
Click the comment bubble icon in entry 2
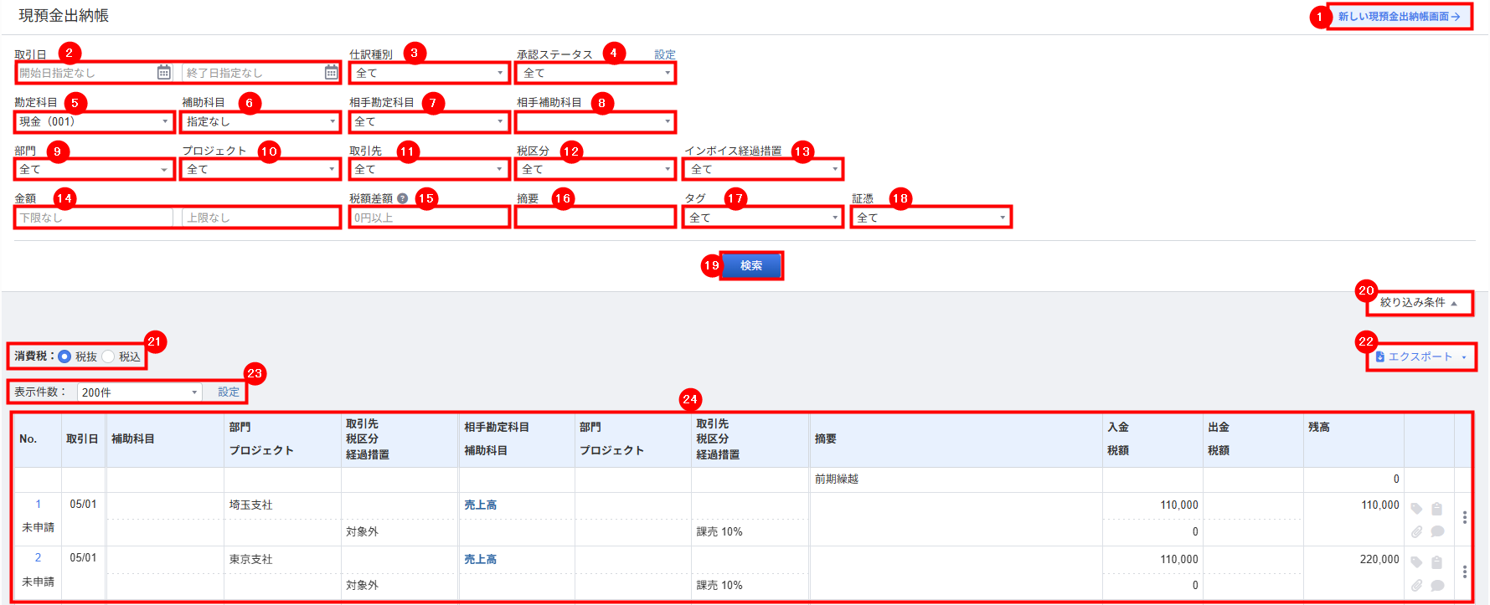[x=1437, y=586]
